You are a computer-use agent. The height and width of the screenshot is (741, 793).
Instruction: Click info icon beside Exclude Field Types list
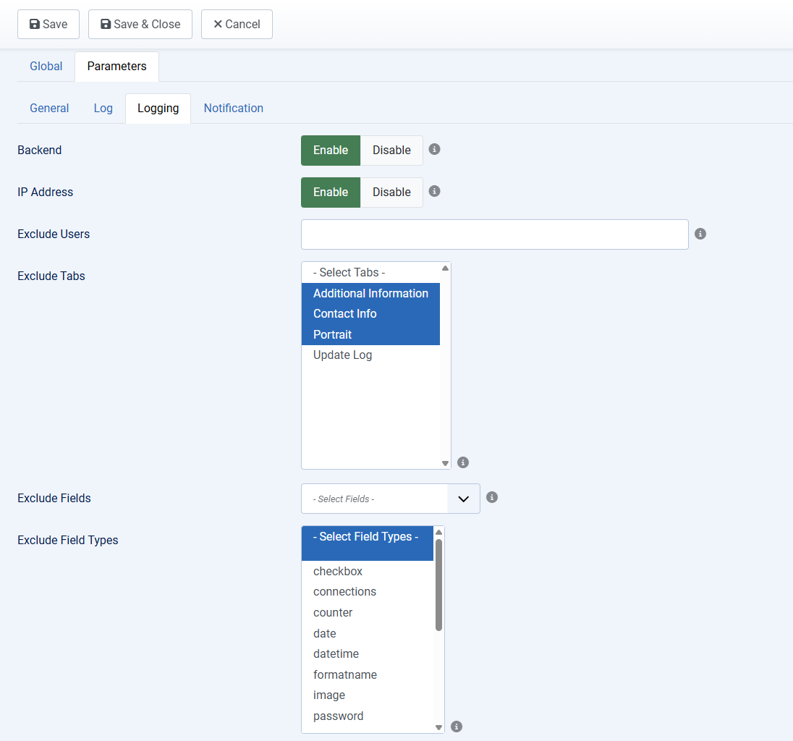click(457, 727)
